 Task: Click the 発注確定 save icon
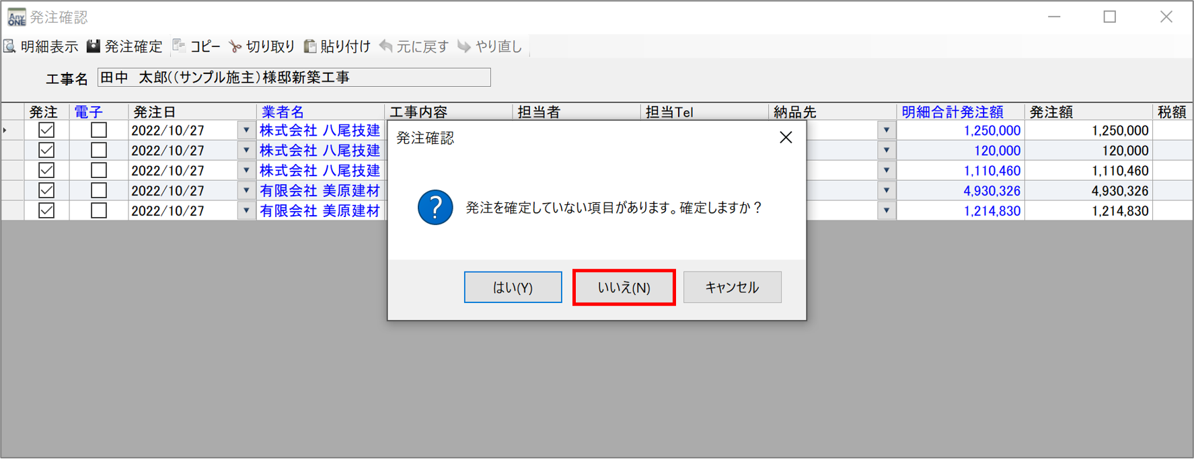point(94,46)
